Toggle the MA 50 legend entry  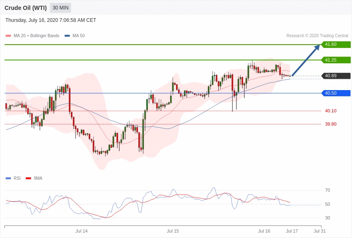tap(78, 36)
